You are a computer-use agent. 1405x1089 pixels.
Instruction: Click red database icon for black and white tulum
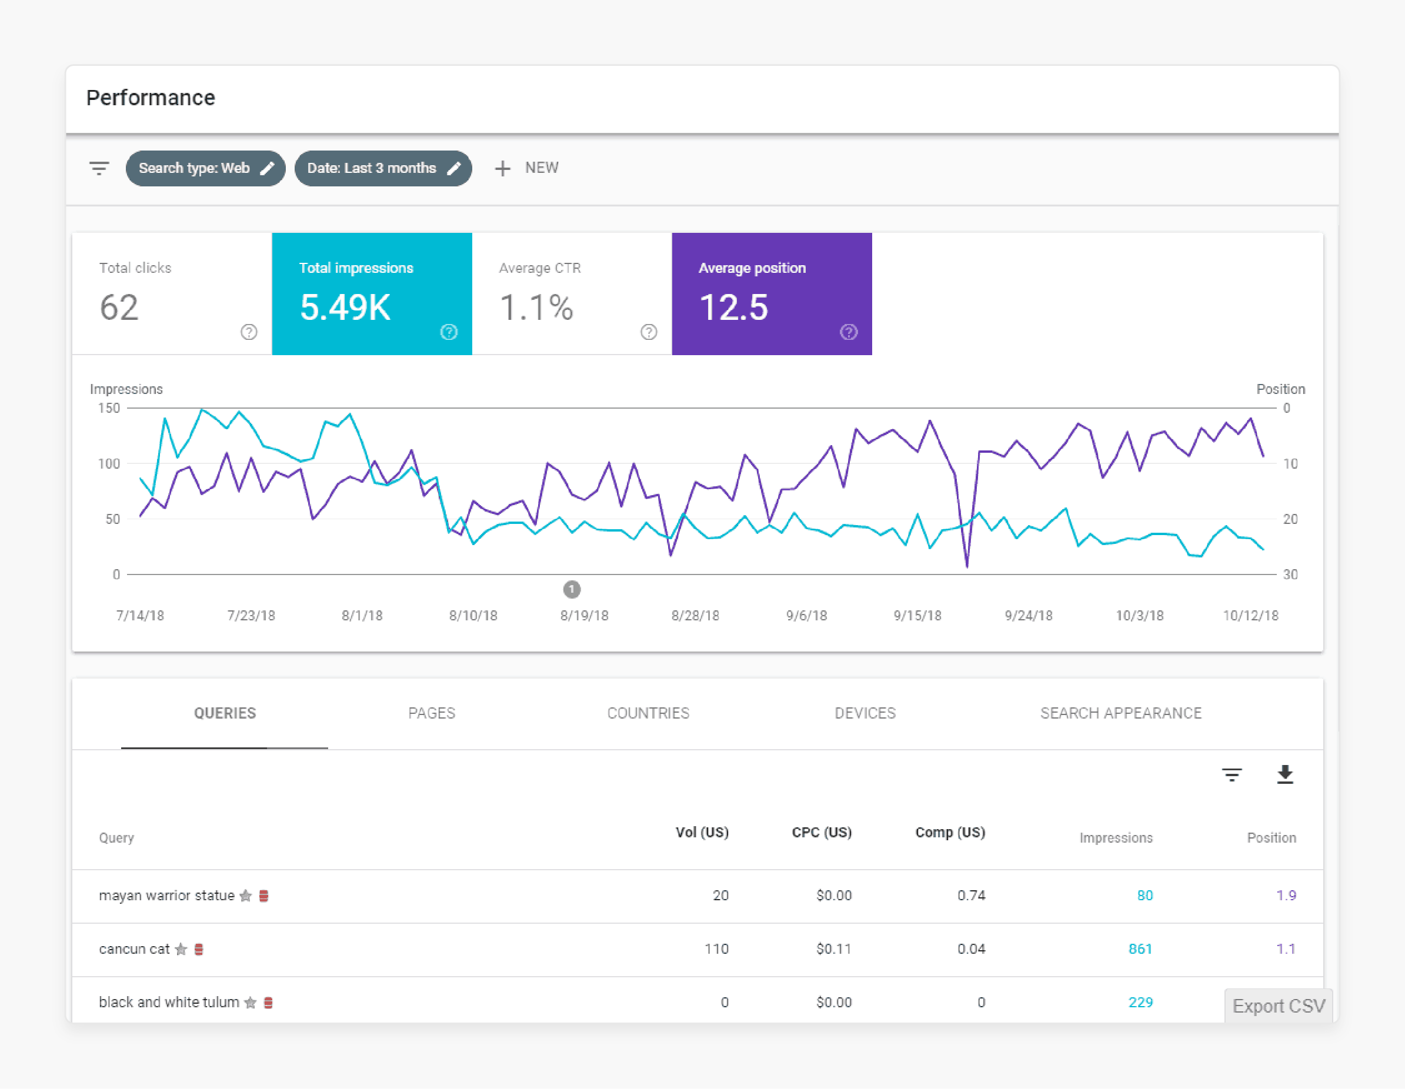click(x=268, y=1002)
